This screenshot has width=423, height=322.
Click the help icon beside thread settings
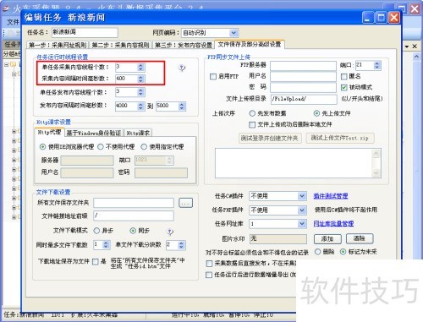(182, 68)
